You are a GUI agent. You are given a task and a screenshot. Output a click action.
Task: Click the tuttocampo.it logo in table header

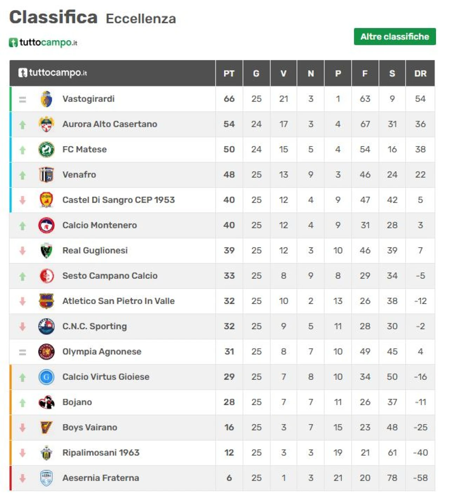(53, 73)
